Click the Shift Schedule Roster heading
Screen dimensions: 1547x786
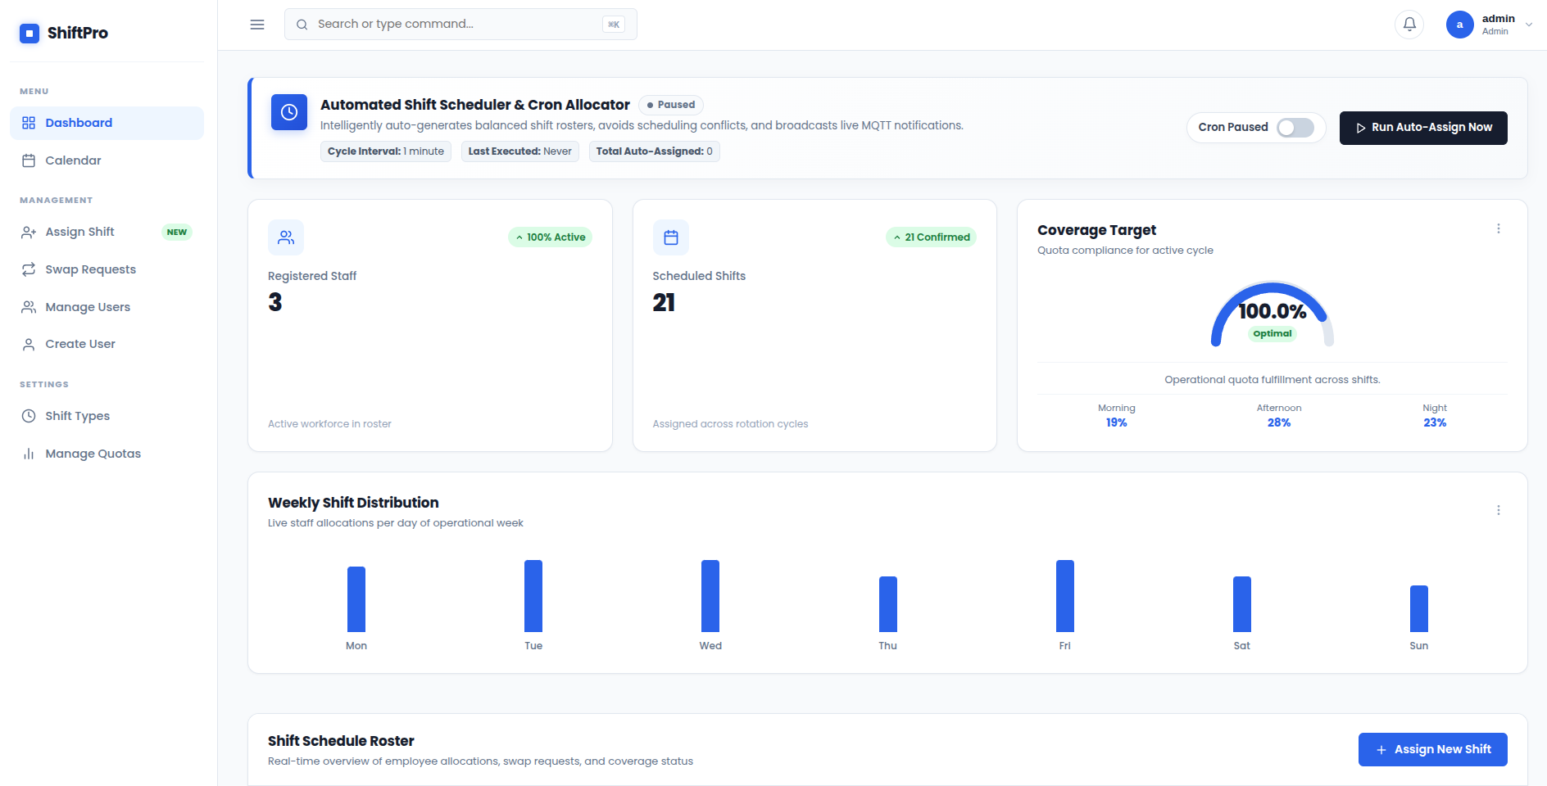pos(341,741)
